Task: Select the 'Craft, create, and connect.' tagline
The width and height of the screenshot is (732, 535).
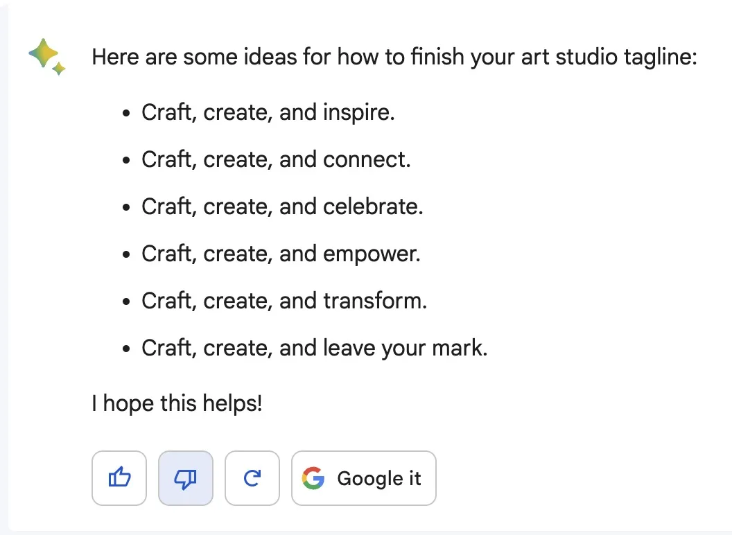Action: coord(276,159)
